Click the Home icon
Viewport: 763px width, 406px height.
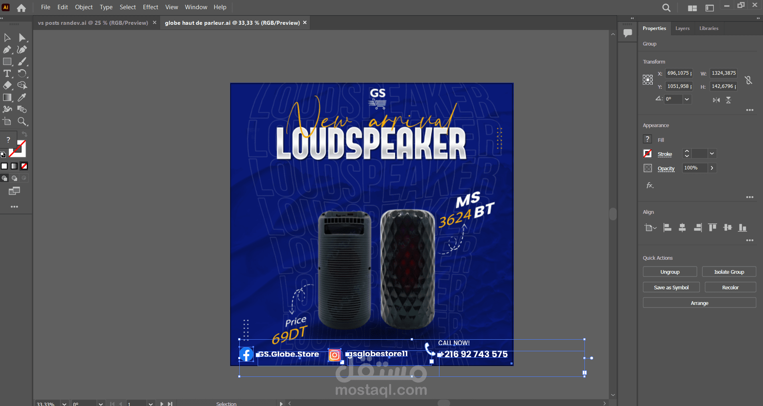coord(21,8)
